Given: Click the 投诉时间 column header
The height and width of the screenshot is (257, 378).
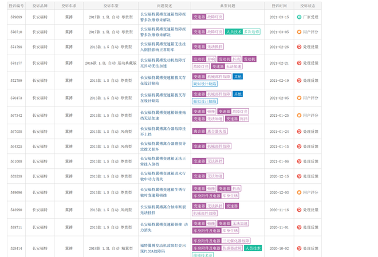Looking at the screenshot, I should (x=279, y=6).
